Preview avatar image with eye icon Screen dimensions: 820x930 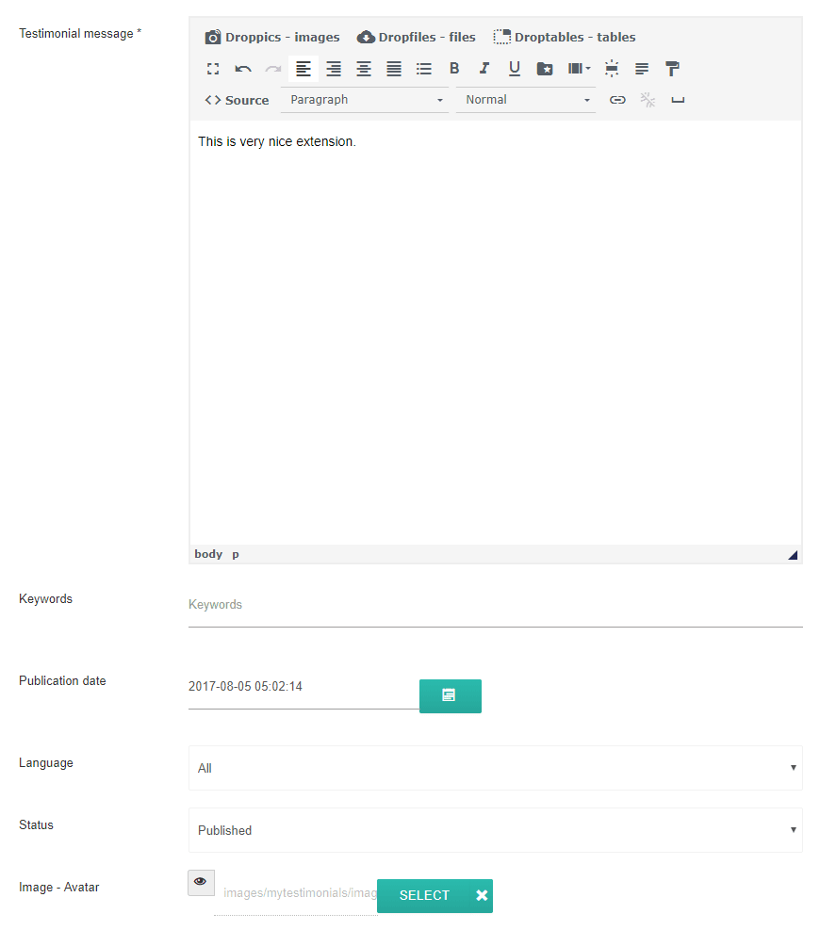(201, 882)
